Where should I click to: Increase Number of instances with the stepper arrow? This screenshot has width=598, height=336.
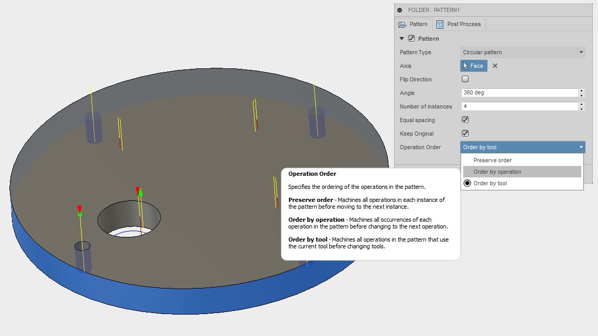tap(581, 104)
